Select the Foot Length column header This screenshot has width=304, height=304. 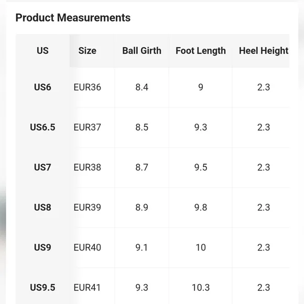(x=201, y=51)
